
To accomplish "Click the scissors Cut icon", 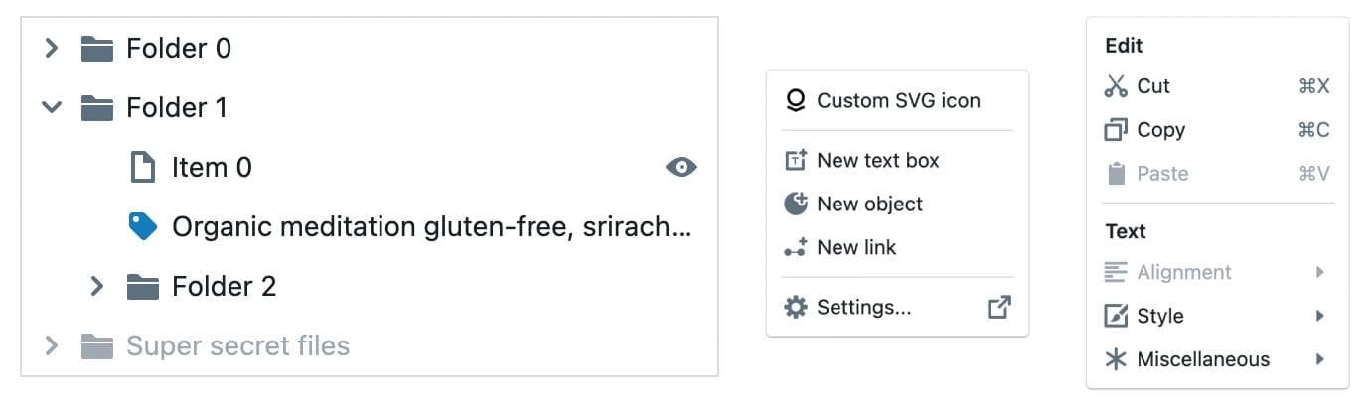I will [x=1116, y=86].
